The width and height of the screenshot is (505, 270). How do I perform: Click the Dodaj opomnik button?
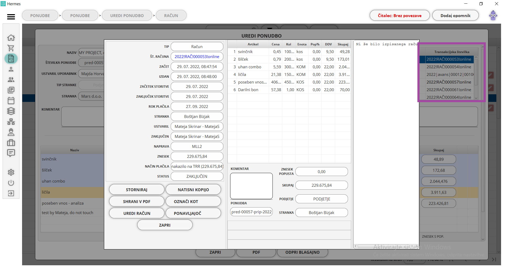point(455,15)
